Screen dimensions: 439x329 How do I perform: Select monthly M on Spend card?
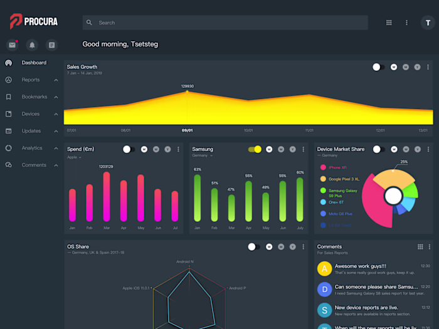click(156, 149)
